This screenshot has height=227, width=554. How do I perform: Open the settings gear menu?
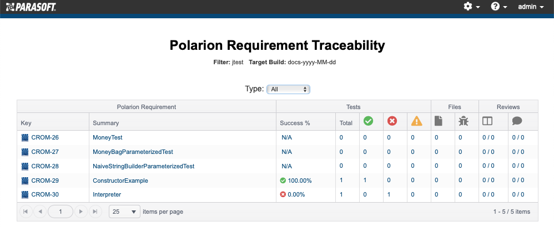471,7
